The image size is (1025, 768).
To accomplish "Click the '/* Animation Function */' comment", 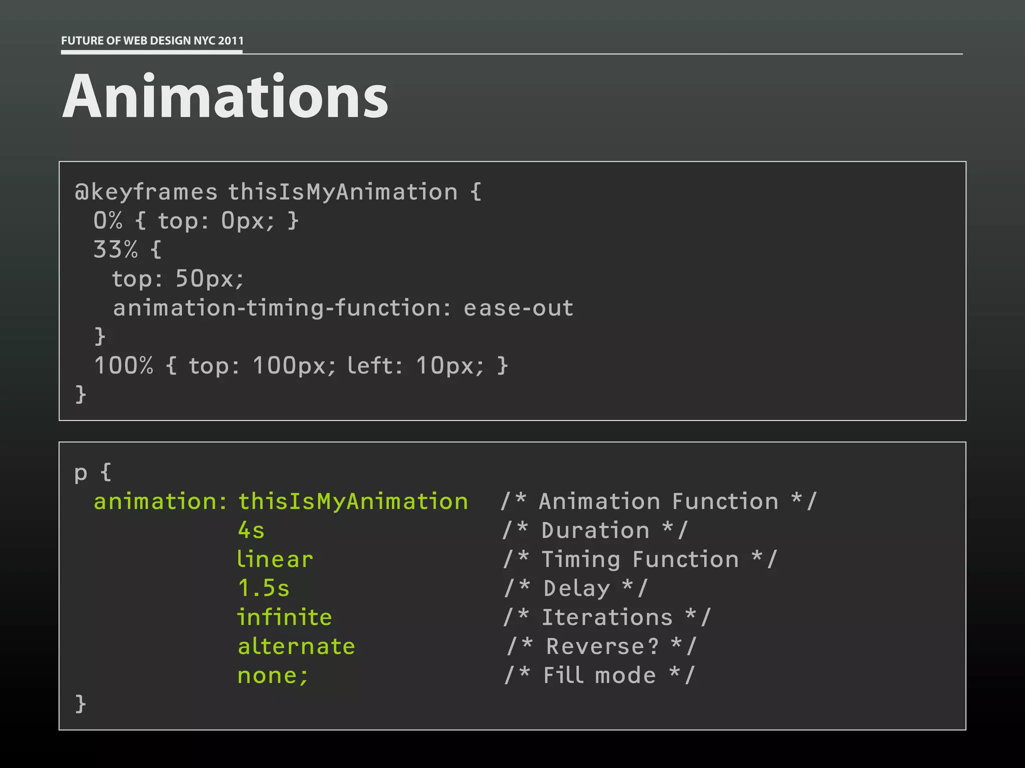I will (x=659, y=501).
